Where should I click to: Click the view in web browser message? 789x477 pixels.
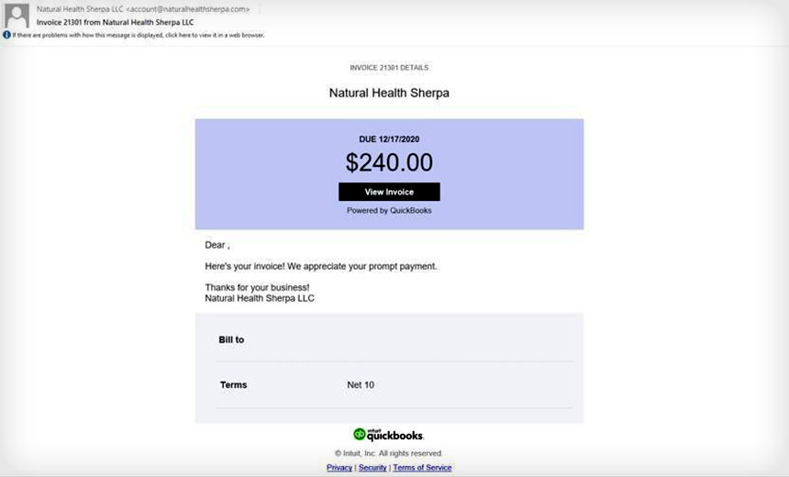[x=139, y=35]
